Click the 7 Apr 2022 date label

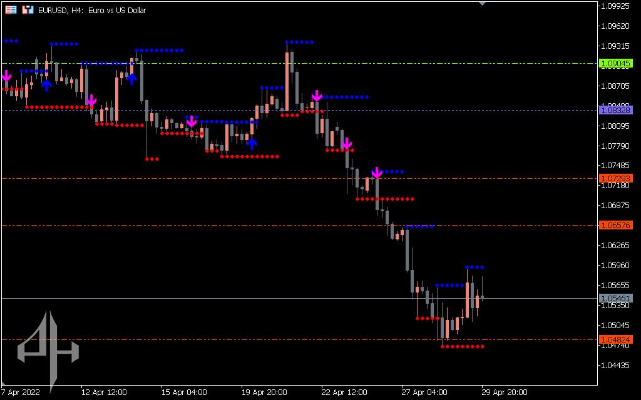(21, 392)
